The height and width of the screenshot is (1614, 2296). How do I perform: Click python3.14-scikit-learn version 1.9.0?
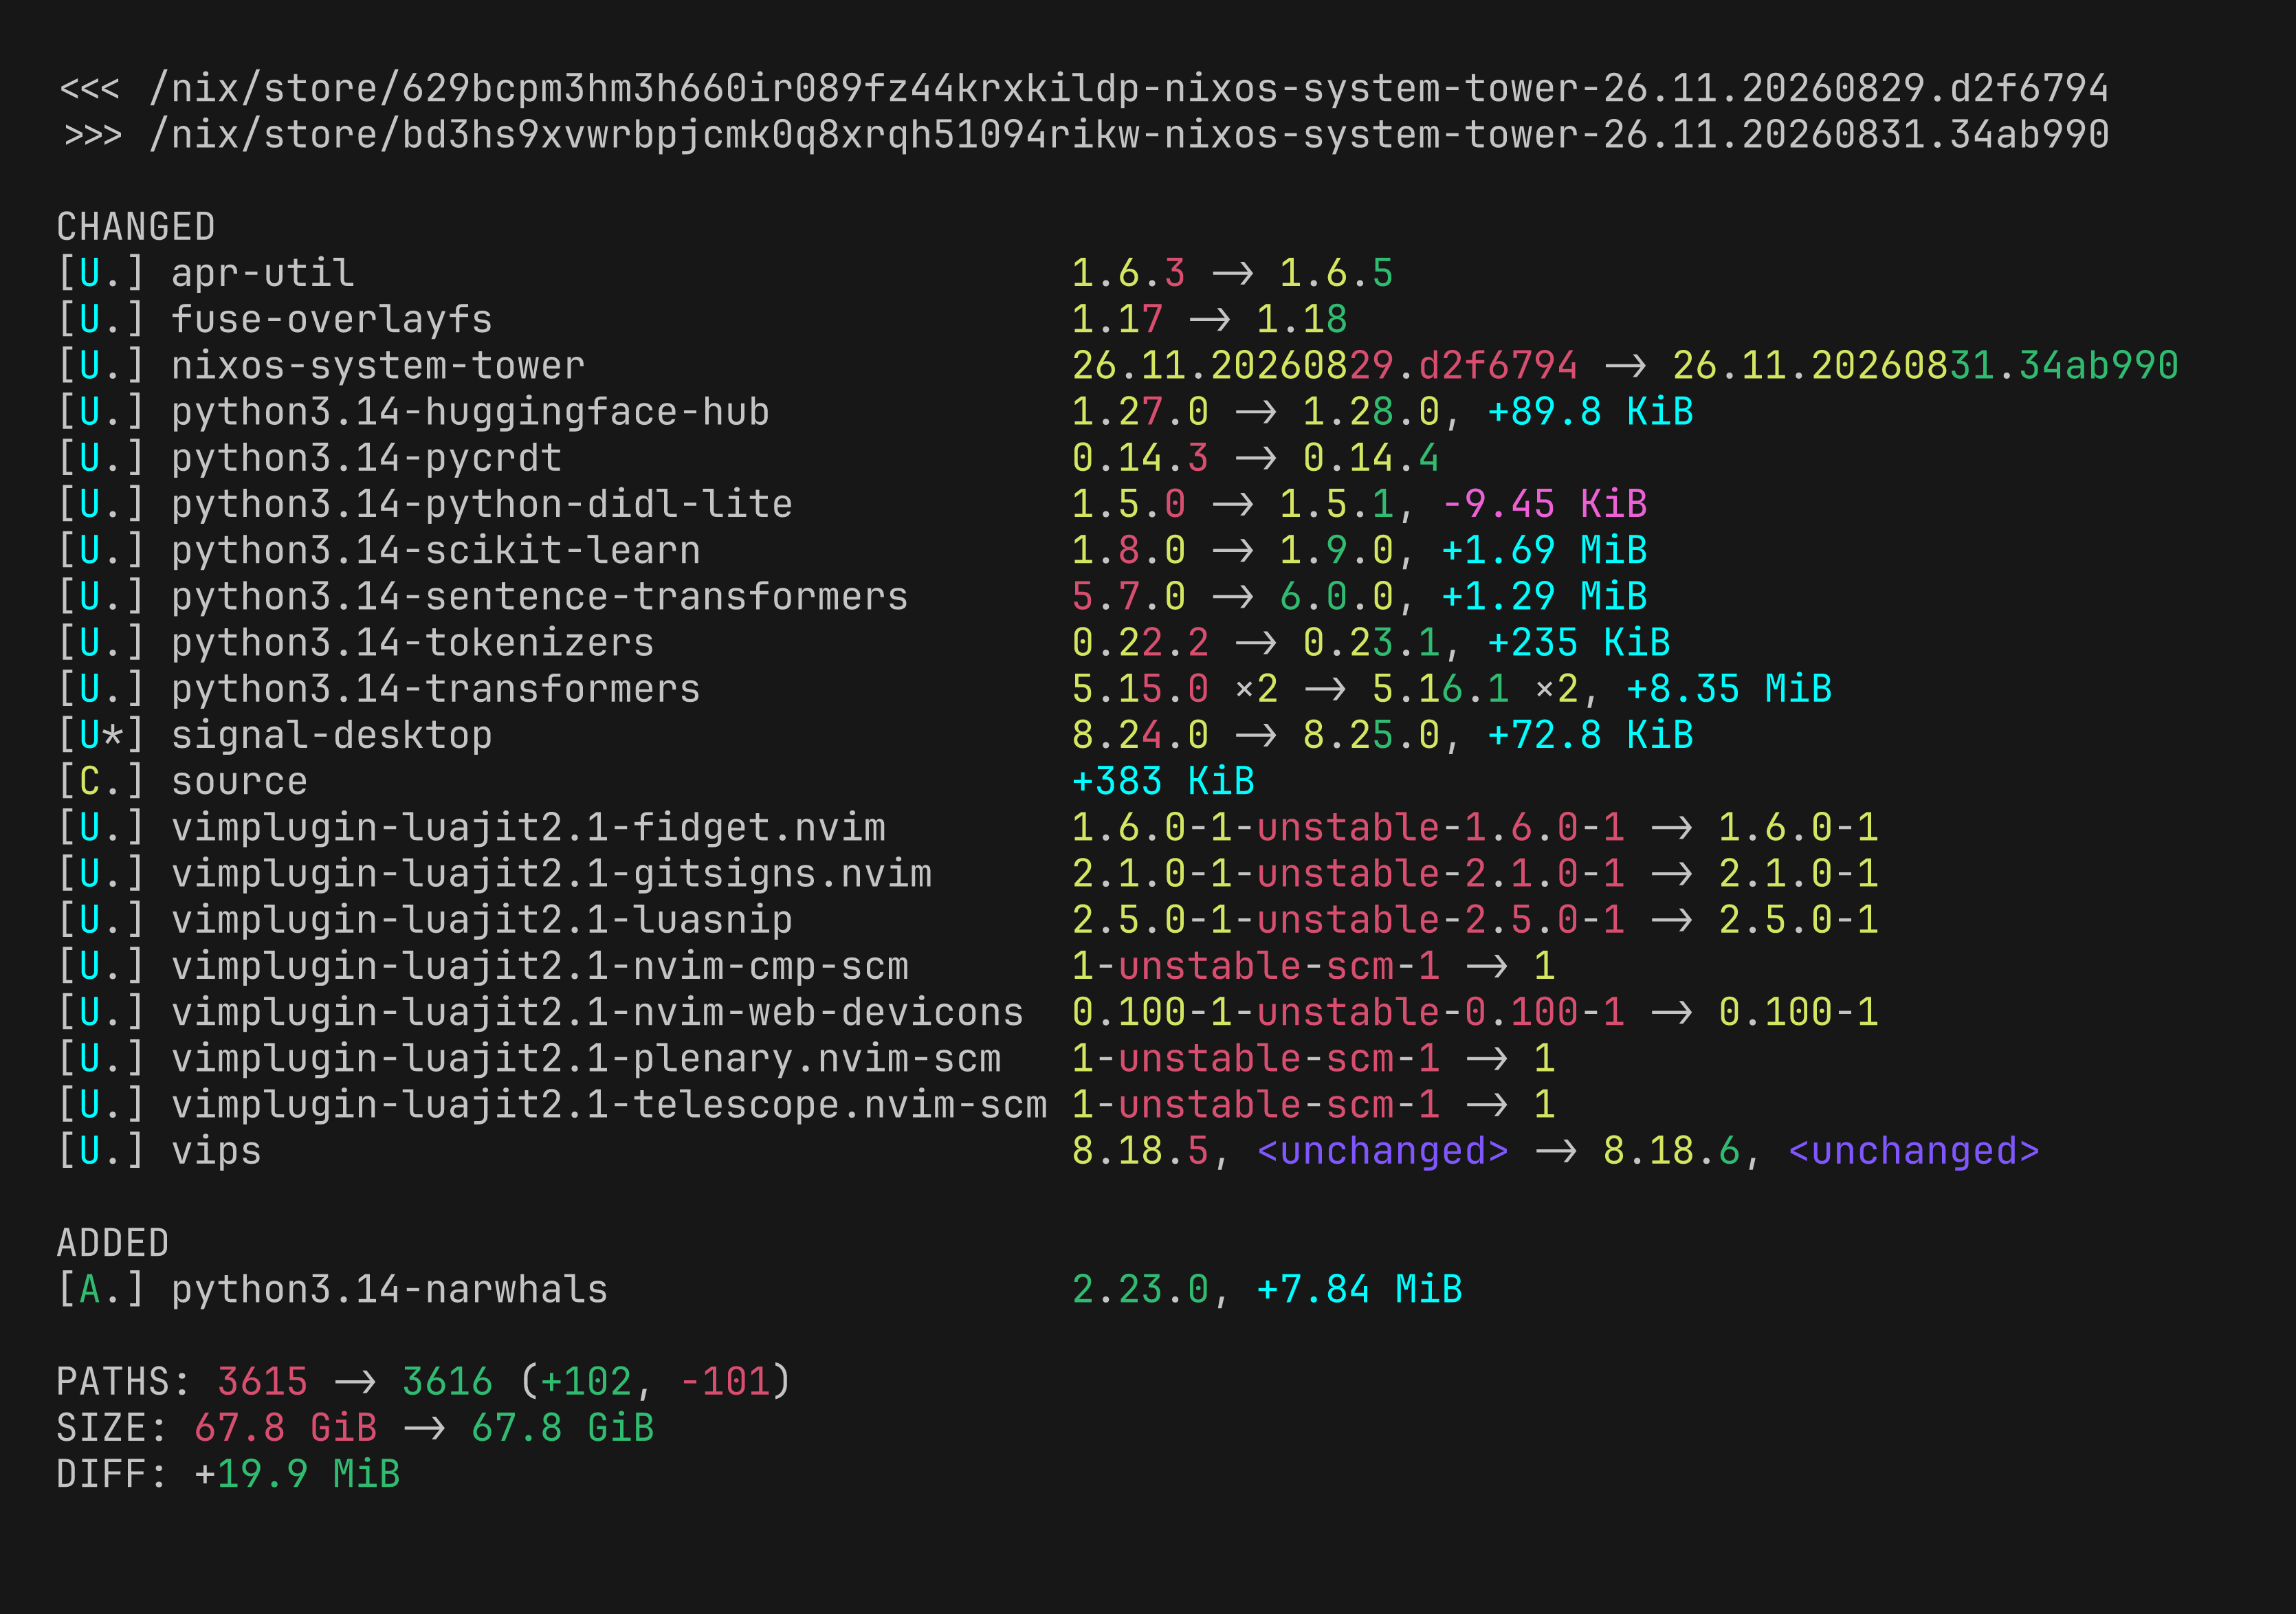tap(1337, 550)
